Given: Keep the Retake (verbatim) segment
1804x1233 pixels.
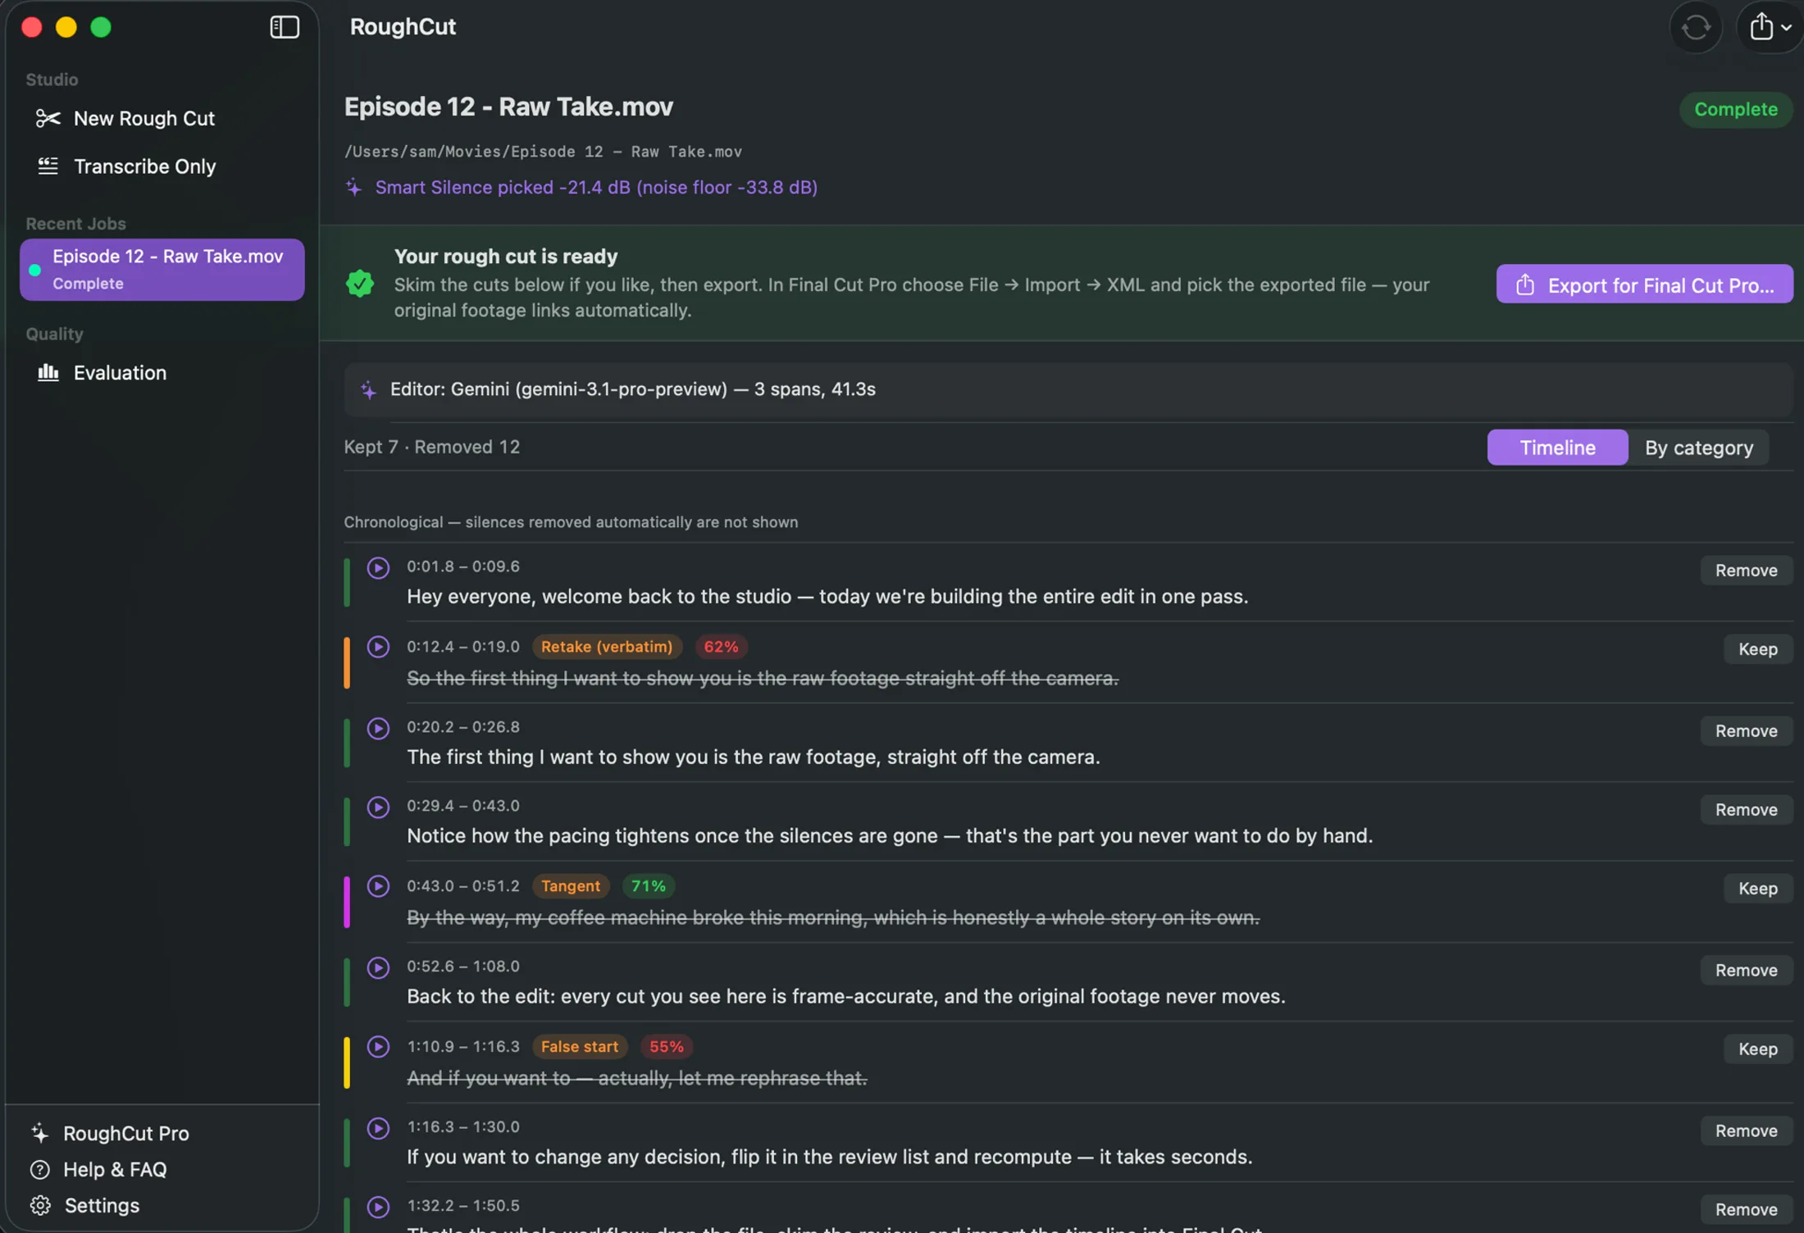Looking at the screenshot, I should tap(1758, 649).
